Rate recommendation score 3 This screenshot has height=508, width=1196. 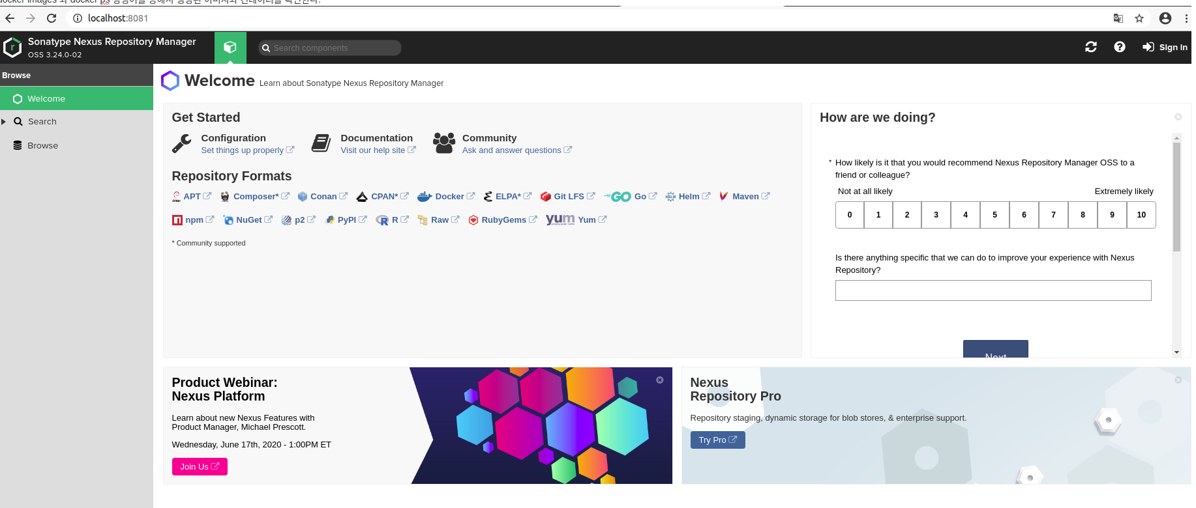pos(936,215)
